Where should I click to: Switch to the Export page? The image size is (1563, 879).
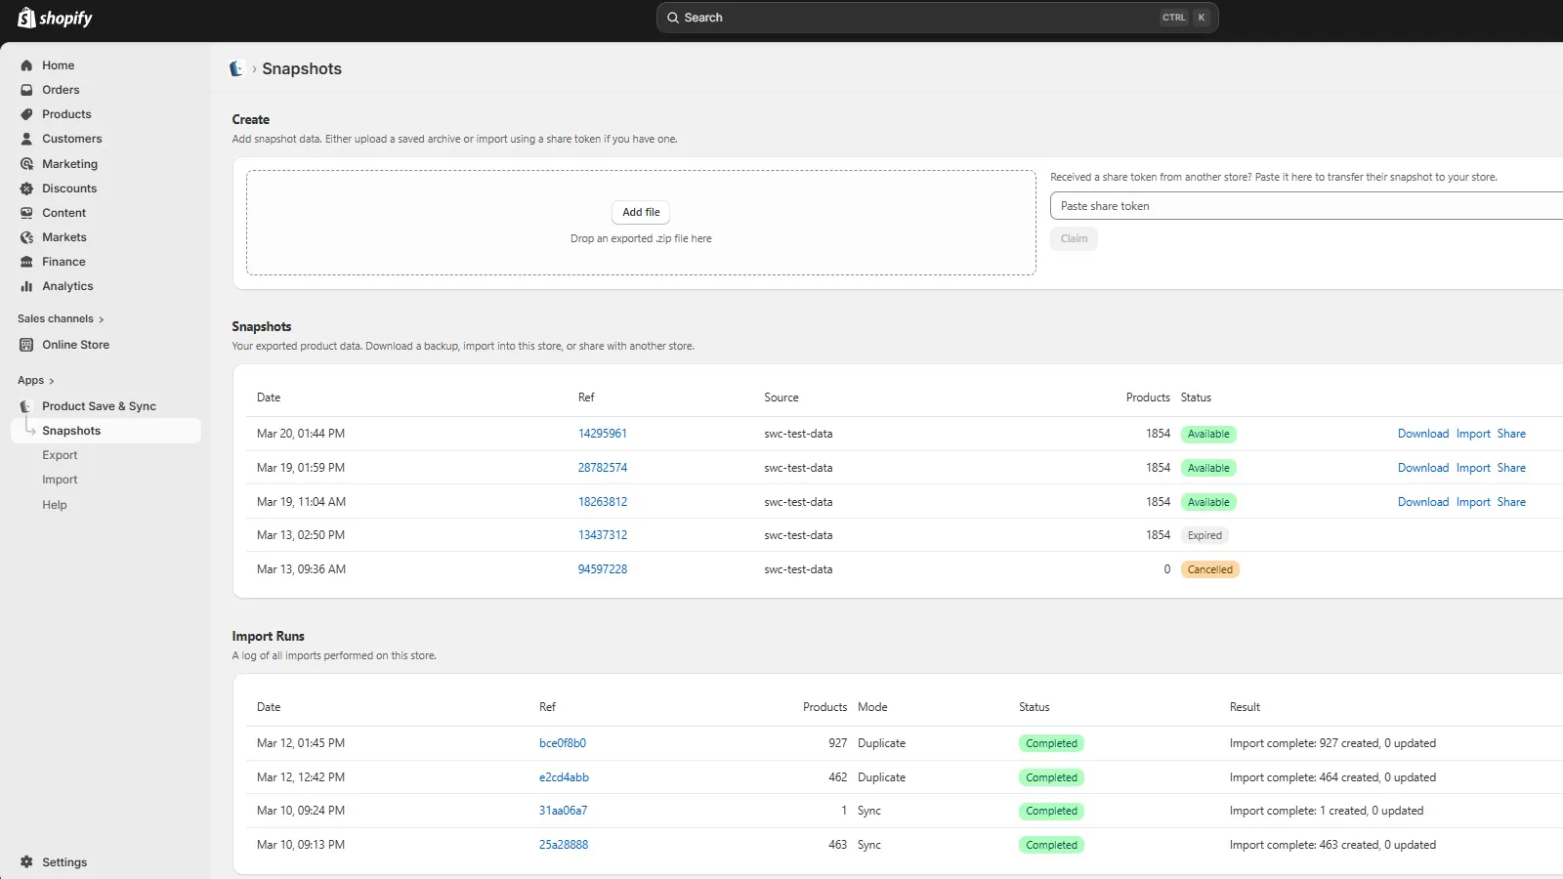point(60,454)
